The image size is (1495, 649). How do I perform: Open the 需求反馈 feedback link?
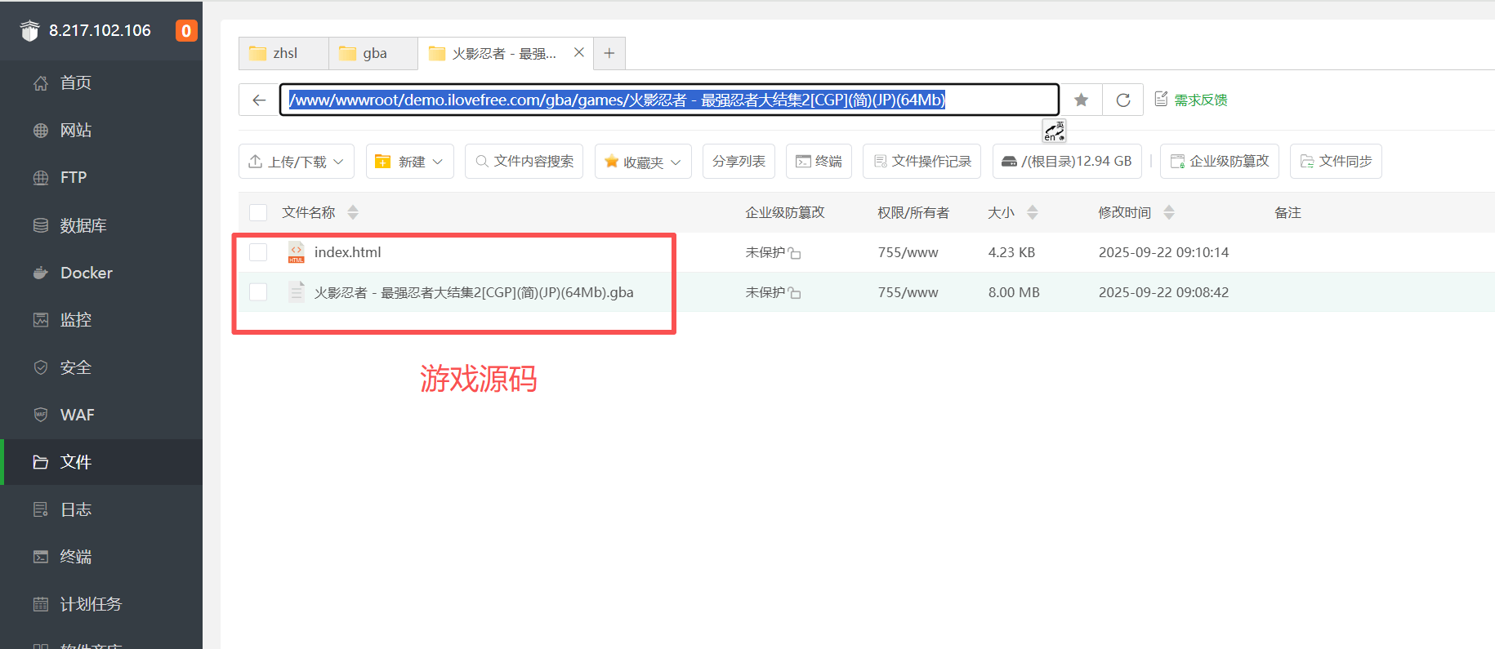tap(1191, 100)
